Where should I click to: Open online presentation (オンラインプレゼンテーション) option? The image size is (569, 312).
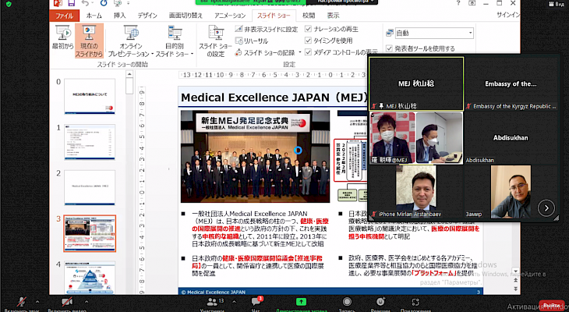(x=131, y=39)
